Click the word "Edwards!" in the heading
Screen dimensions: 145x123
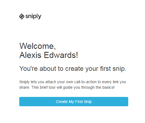pos(61,55)
